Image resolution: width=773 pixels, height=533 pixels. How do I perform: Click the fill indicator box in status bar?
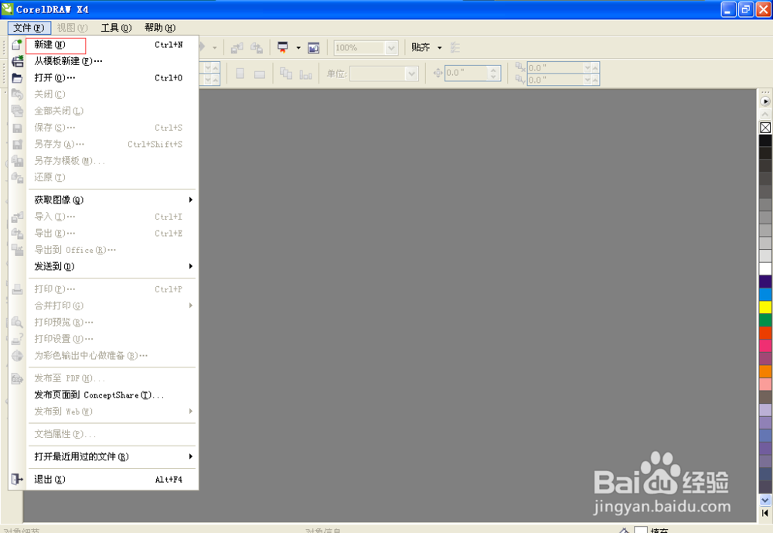pyautogui.click(x=640, y=530)
